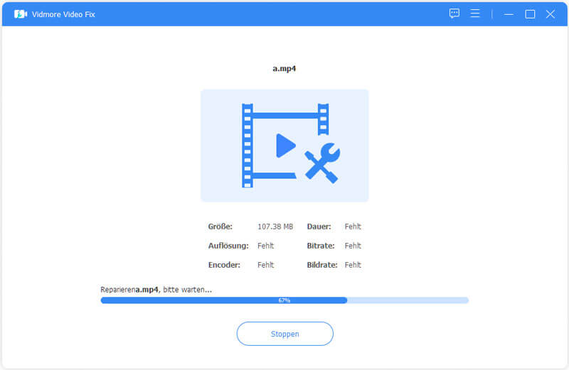Click the Vidmore Video Fix logo icon
This screenshot has height=370, width=569.
click(x=21, y=14)
